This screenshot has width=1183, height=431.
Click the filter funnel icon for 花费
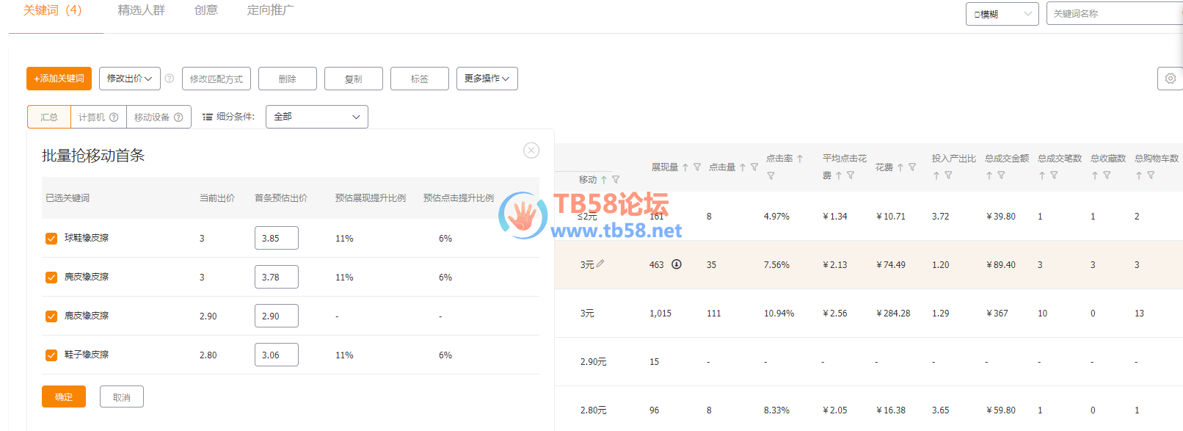pos(912,167)
